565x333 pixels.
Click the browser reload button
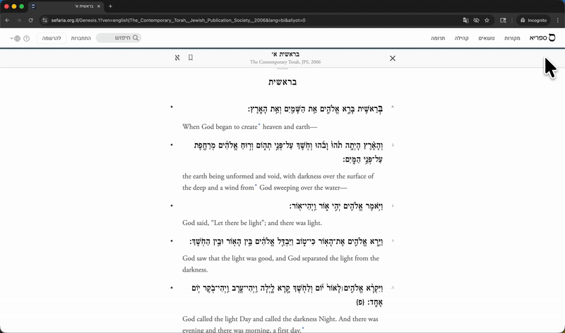click(x=30, y=20)
